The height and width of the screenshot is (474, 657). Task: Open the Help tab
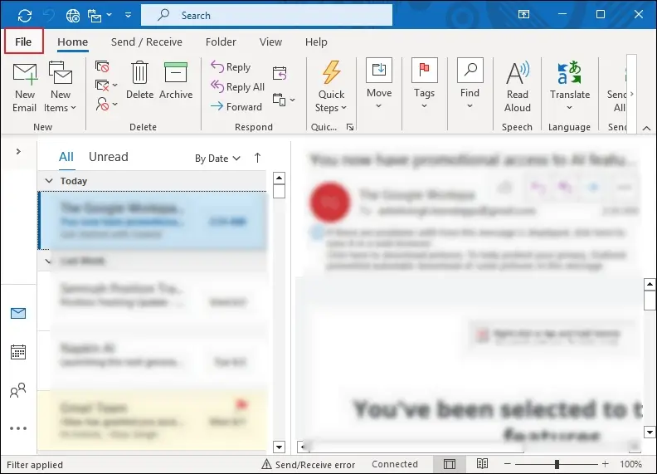click(x=316, y=42)
